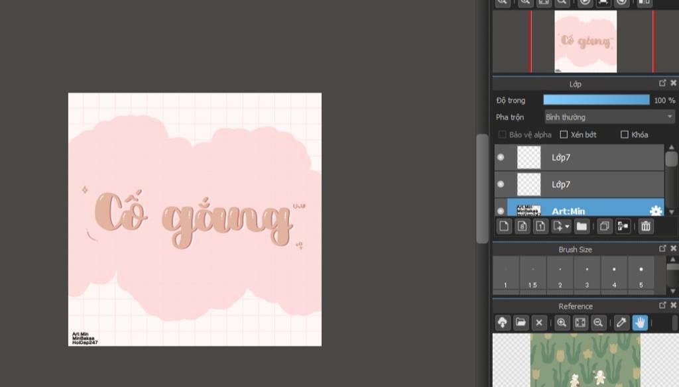The width and height of the screenshot is (679, 387).
Task: Choose brush size 4
Action: pos(614,274)
